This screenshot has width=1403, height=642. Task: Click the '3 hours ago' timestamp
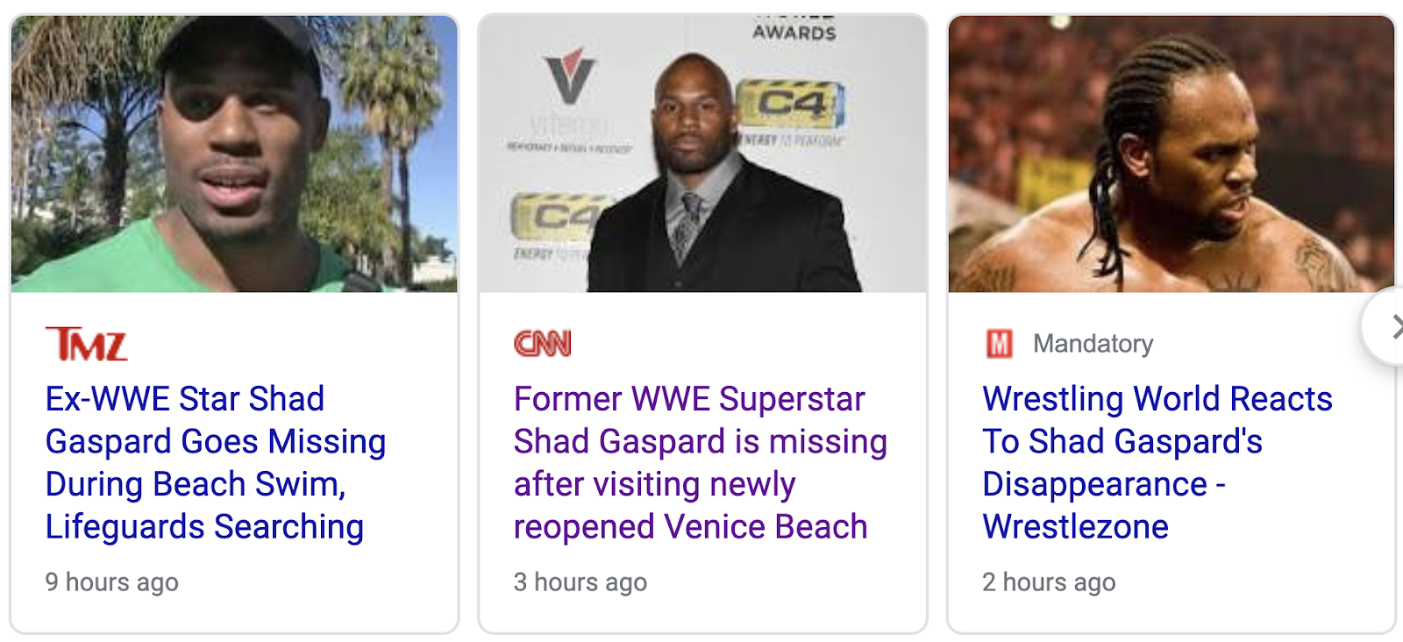coord(580,582)
